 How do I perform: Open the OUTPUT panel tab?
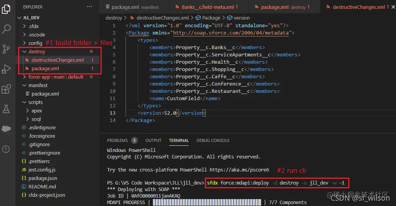coord(153,140)
